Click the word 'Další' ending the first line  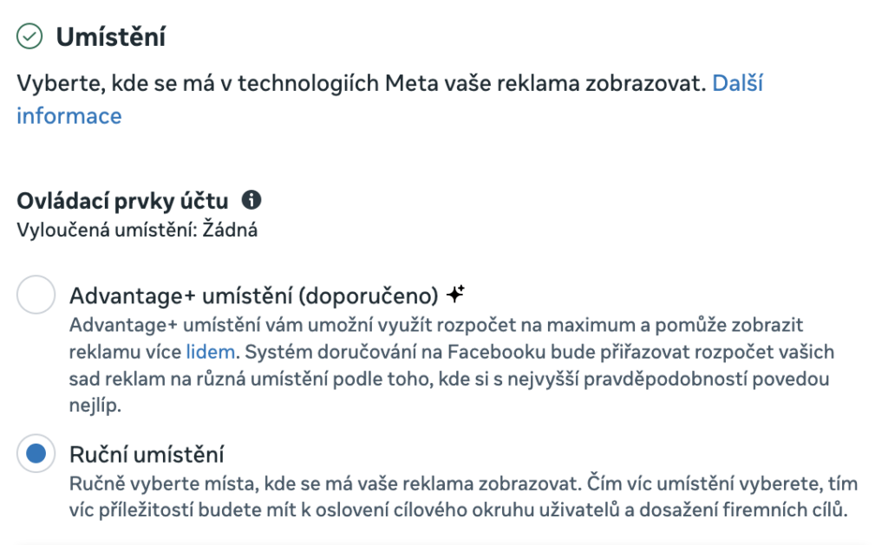click(x=737, y=83)
